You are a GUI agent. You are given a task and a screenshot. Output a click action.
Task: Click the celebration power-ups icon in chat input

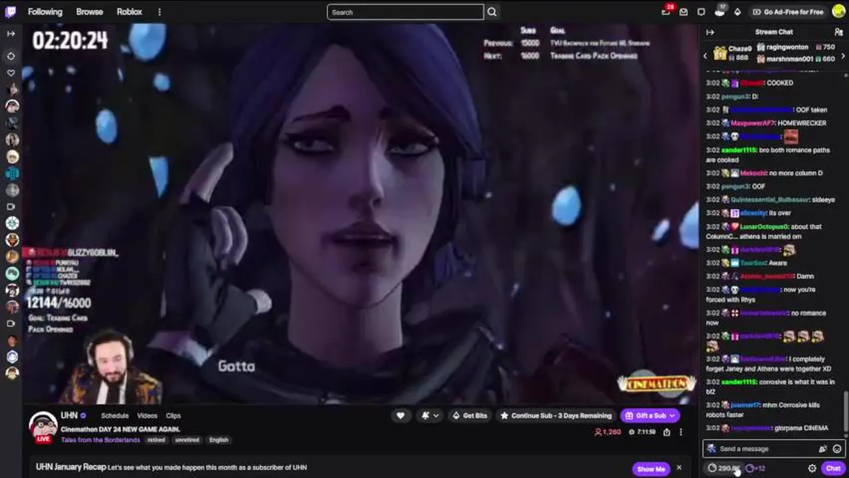coord(823,449)
